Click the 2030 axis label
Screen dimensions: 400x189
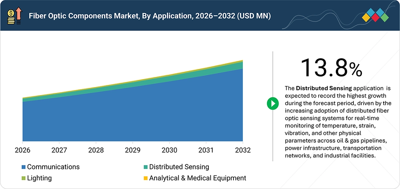tap(169, 150)
